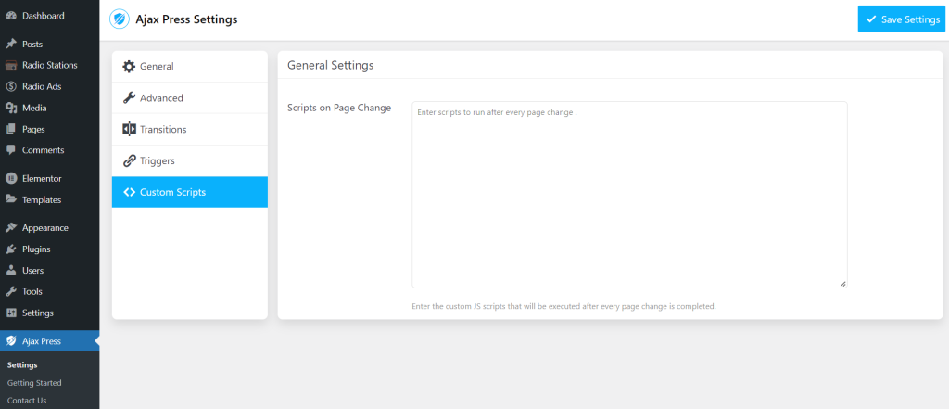Viewport: 949px width, 409px height.
Task: Click the Transitions flip icon
Action: 129,129
